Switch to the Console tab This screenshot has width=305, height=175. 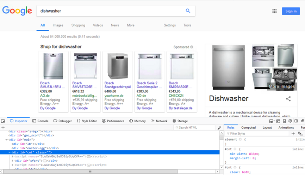[x=40, y=121]
